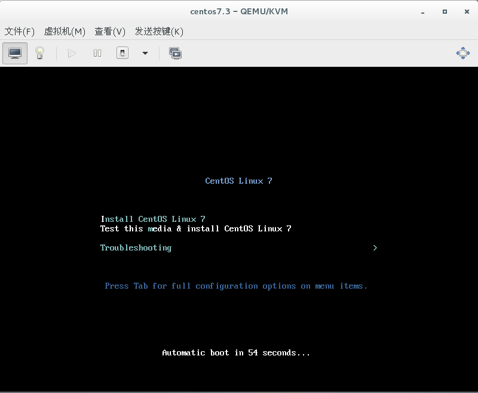478x393 pixels.
Task: Click the Press Tab configuration hint text
Action: (236, 286)
